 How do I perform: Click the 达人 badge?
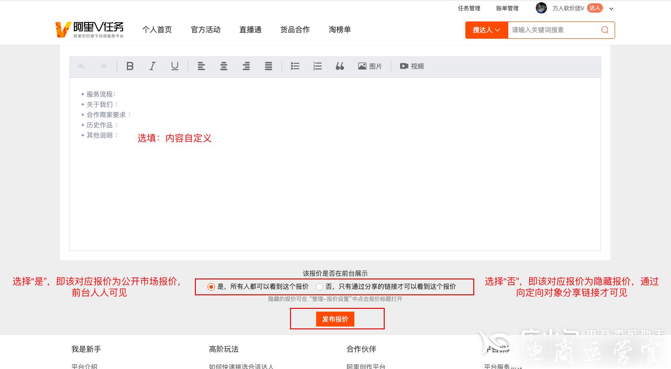595,8
